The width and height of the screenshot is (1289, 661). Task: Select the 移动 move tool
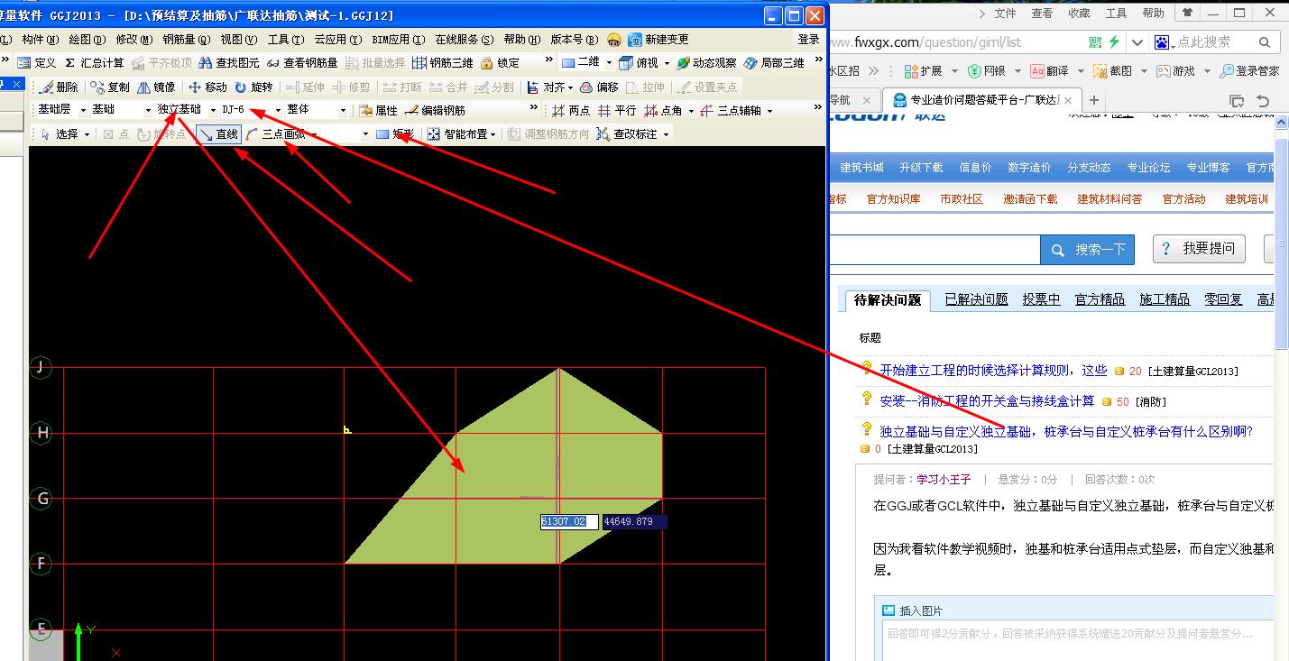click(x=208, y=87)
